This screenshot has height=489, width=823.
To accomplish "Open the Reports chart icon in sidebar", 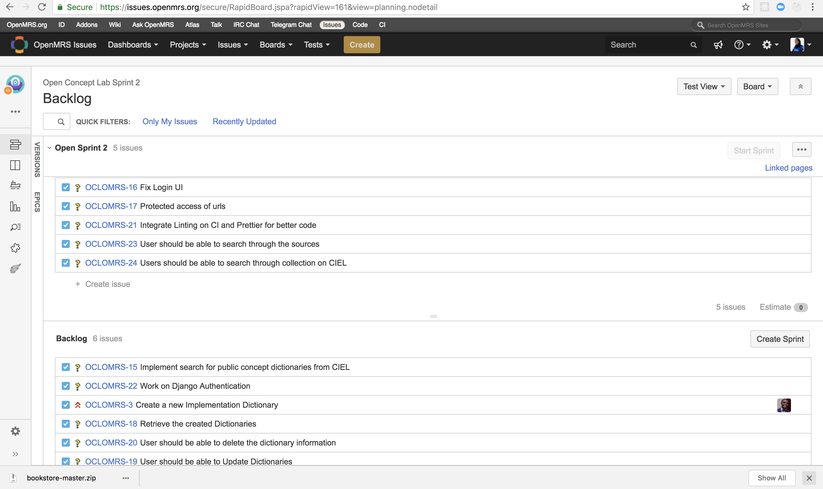I will 15,206.
